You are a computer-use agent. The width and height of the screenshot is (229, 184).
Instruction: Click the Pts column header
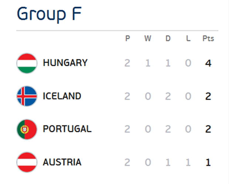[x=208, y=38]
